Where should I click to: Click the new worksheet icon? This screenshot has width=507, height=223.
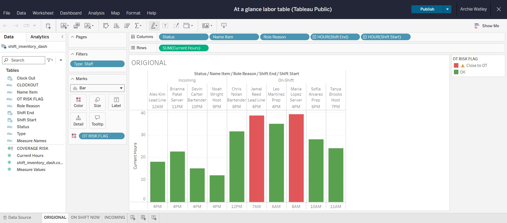(133, 218)
